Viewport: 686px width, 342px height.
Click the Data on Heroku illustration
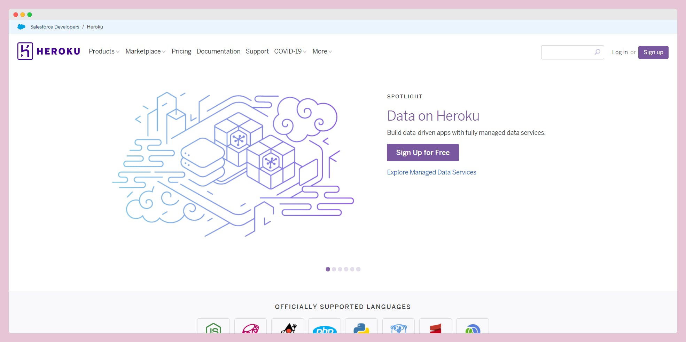[233, 164]
